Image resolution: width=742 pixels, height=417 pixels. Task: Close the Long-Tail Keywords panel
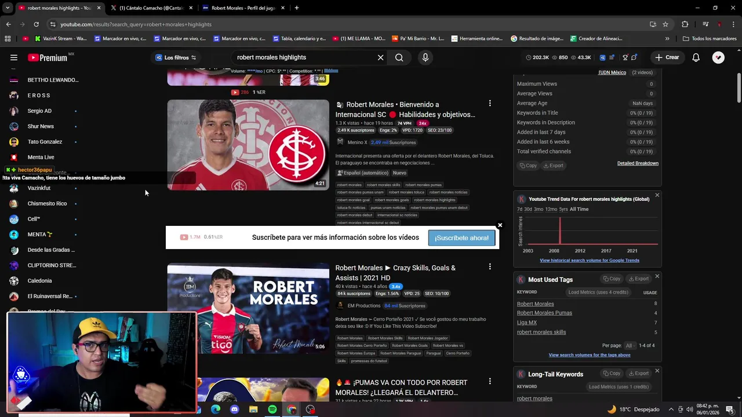point(657,371)
